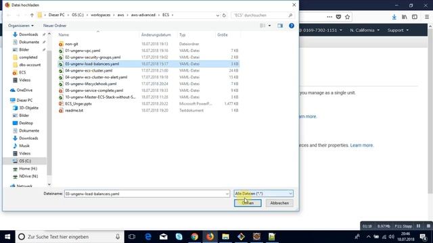Screen dimensions: 433x243
Task: Open Desktop under Dieser PC
Action: coord(26,123)
